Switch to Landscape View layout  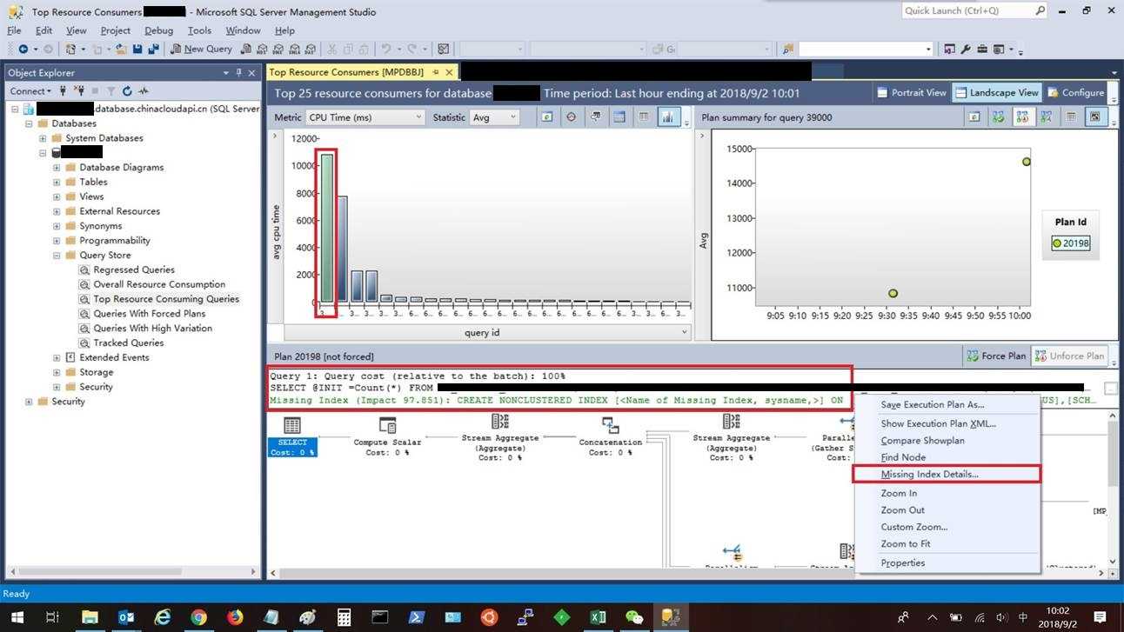(996, 92)
